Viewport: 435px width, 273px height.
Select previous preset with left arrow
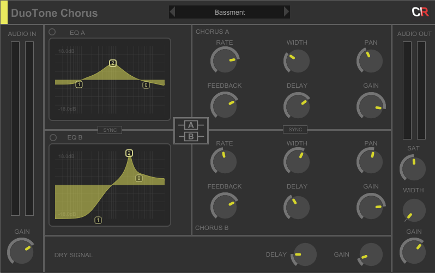coord(172,12)
